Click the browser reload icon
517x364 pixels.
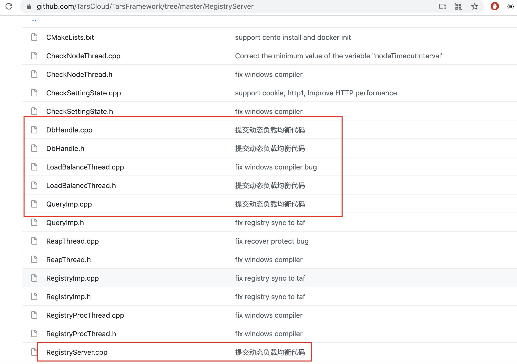(x=9, y=6)
